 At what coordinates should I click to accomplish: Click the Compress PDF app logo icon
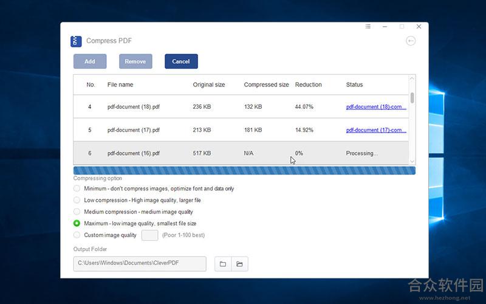click(x=76, y=41)
